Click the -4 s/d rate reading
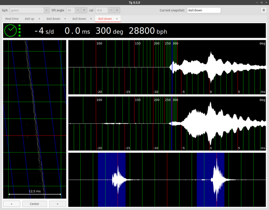269x210 pixels. pos(44,31)
